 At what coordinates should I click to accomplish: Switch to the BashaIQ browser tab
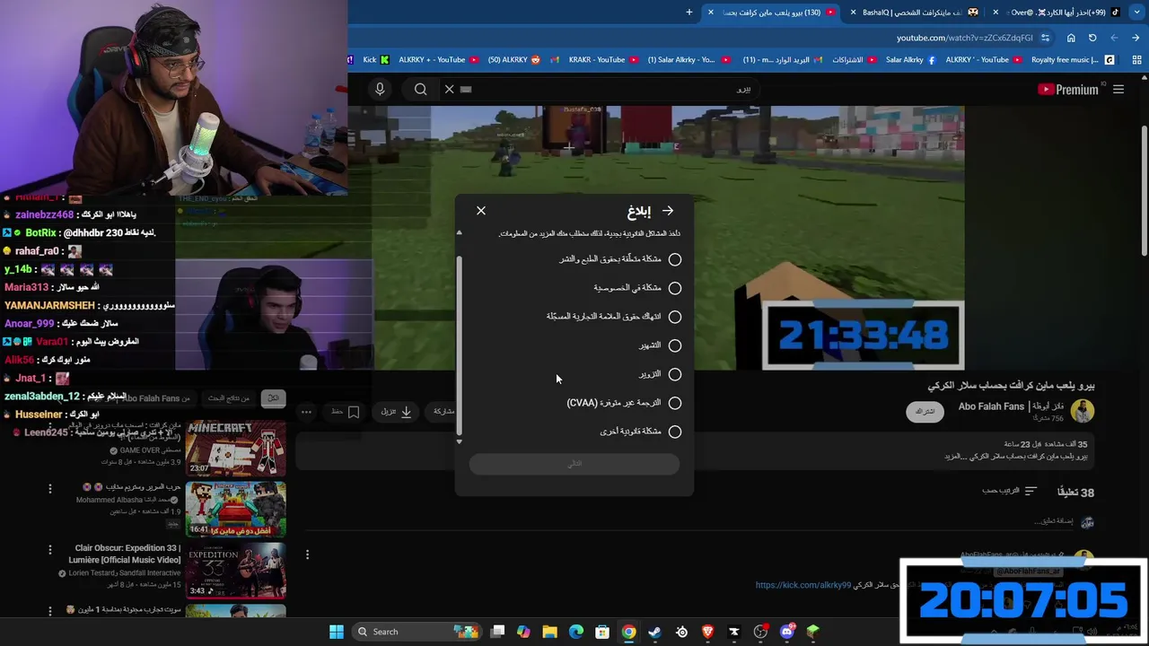[x=914, y=12]
